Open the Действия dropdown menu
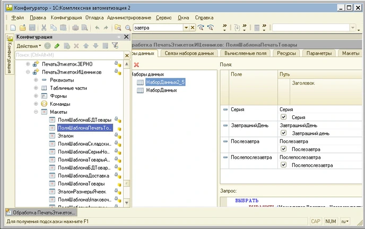 29,46
